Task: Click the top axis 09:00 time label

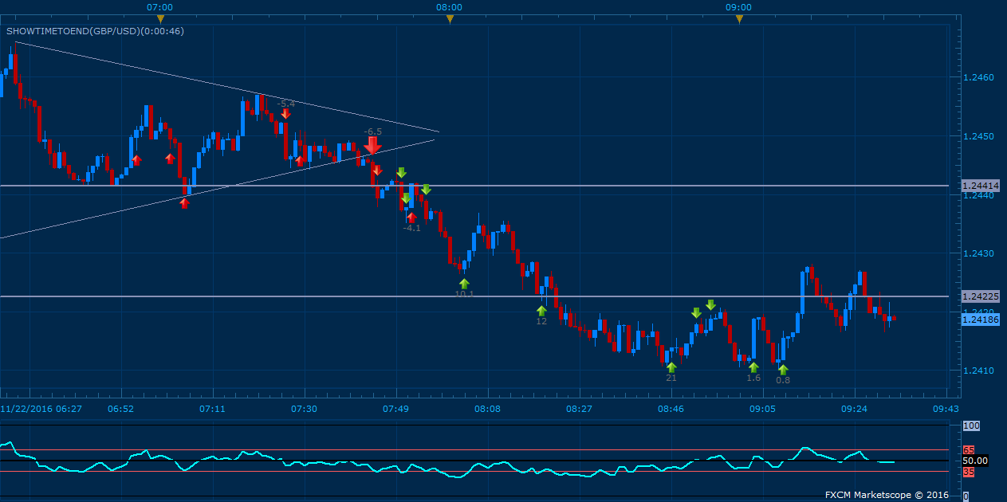Action: pyautogui.click(x=739, y=6)
